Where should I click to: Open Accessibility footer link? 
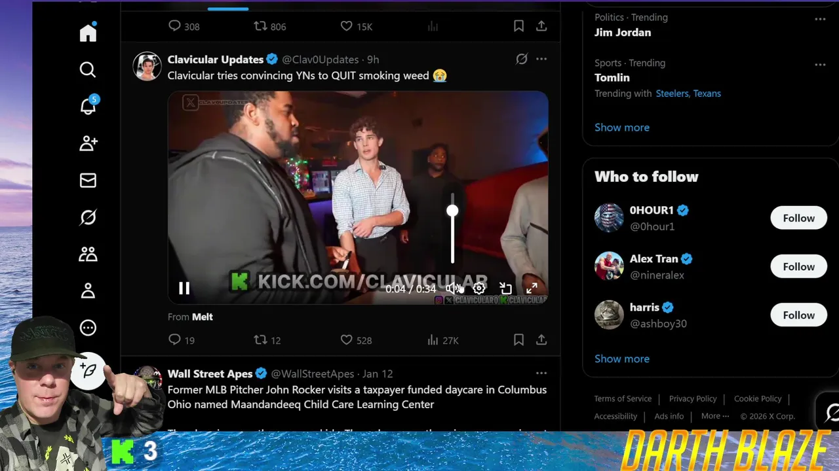(x=615, y=416)
